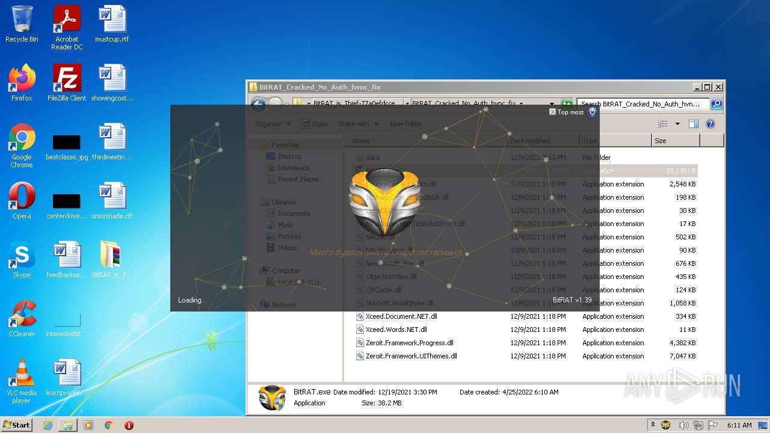Show hidden tray icons arrow

point(653,425)
